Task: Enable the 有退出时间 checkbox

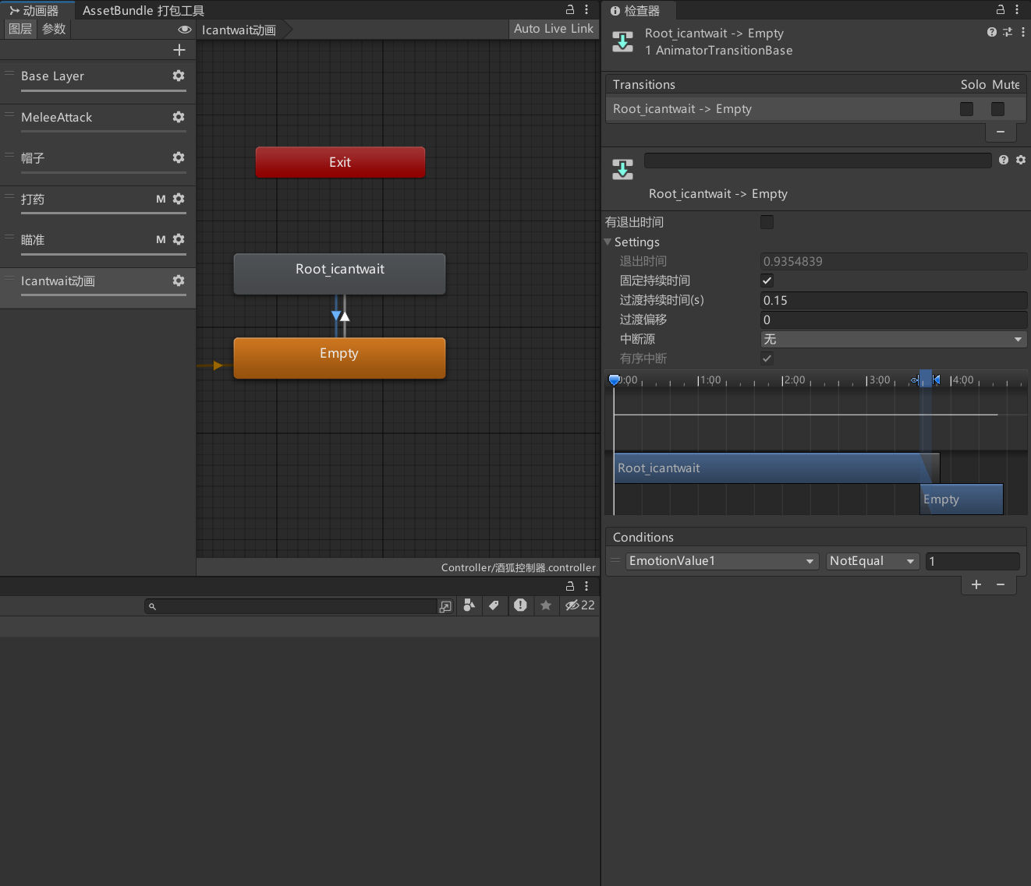Action: [767, 222]
